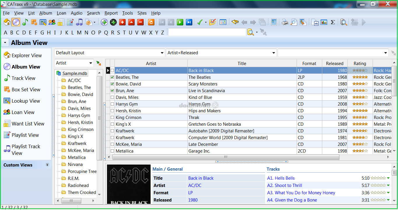Uncheck the Beatles, The row checkbox
This screenshot has height=210, width=398.
(x=112, y=77)
